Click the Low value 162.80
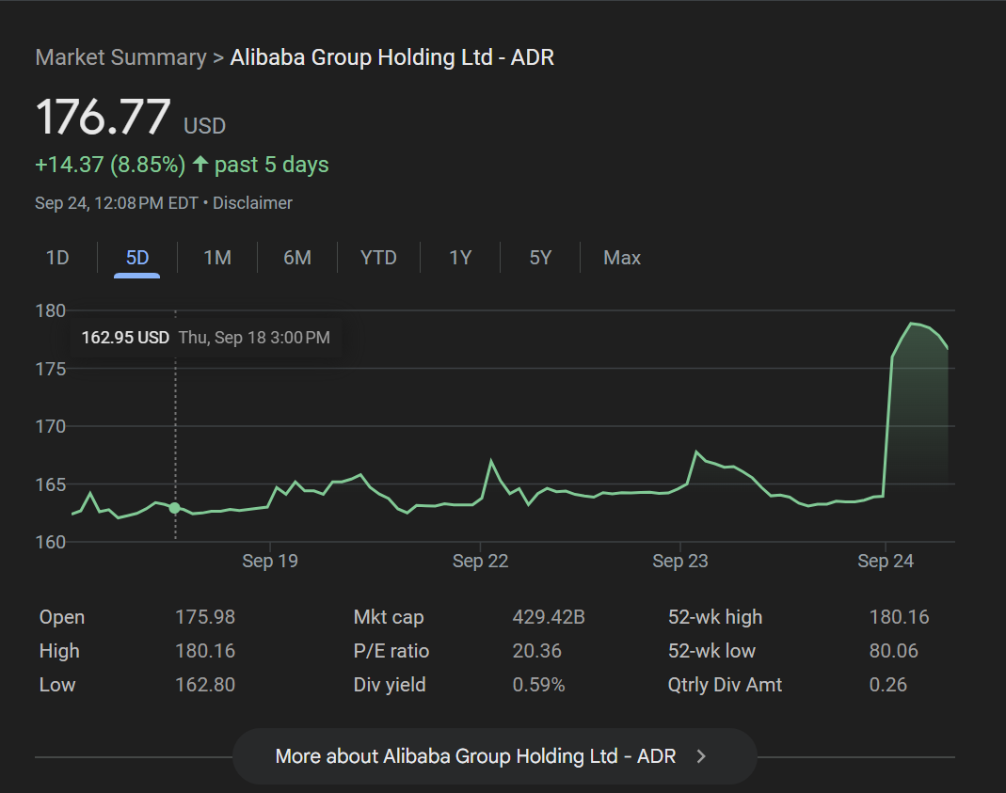The width and height of the screenshot is (1006, 793). pyautogui.click(x=205, y=685)
